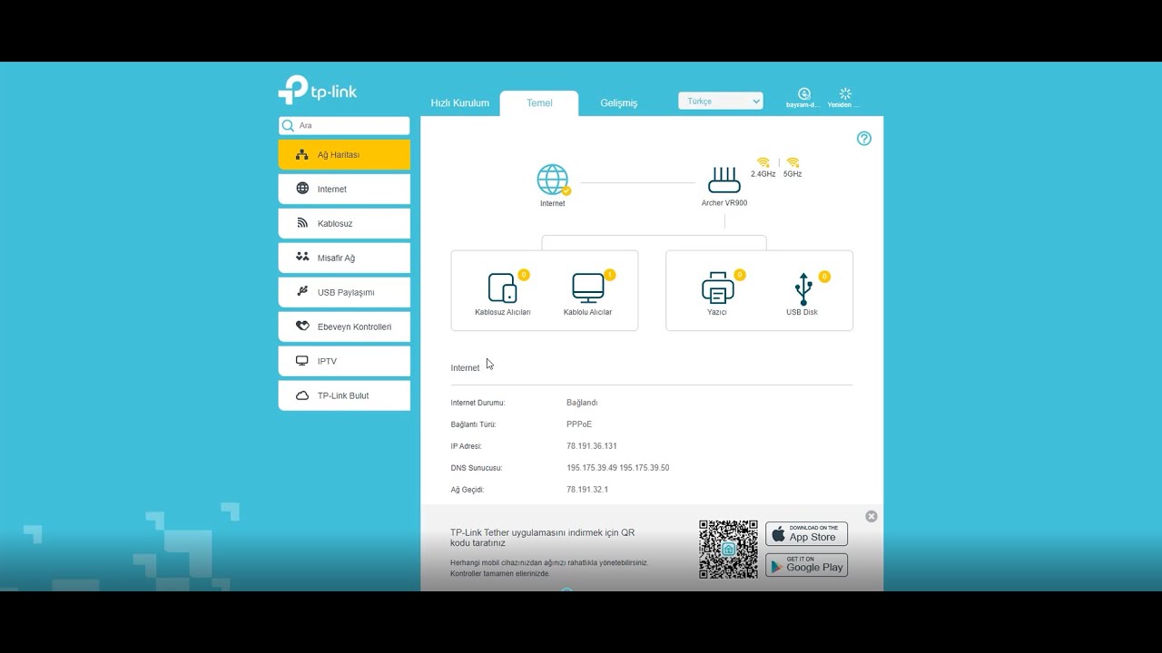
Task: Switch to the Hızlı Kurulum tab
Action: (x=459, y=103)
